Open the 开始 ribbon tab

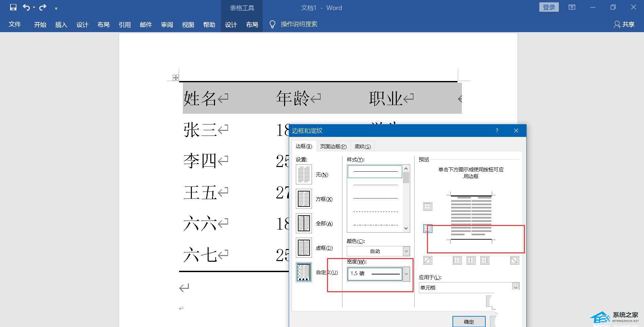point(40,24)
